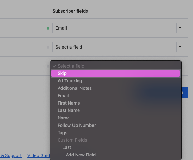Pick Additional Notes in the open list
The height and width of the screenshot is (160, 193).
point(75,88)
